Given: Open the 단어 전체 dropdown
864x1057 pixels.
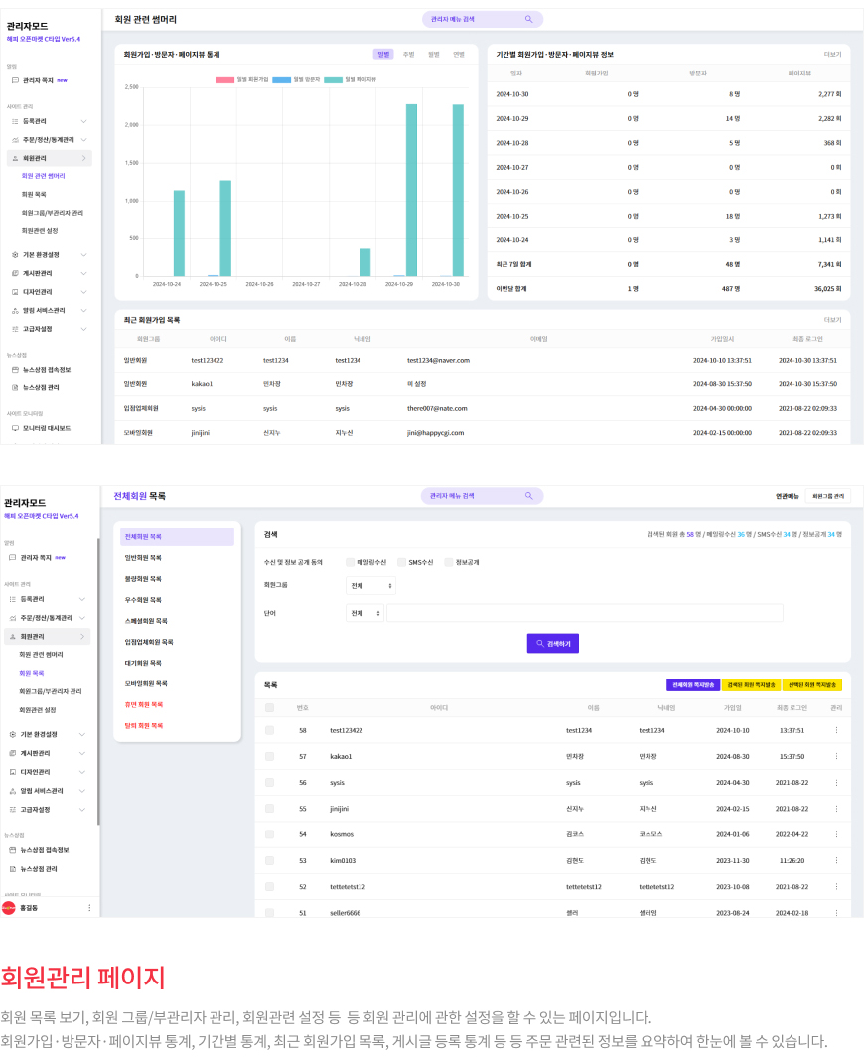Looking at the screenshot, I should pyautogui.click(x=364, y=613).
